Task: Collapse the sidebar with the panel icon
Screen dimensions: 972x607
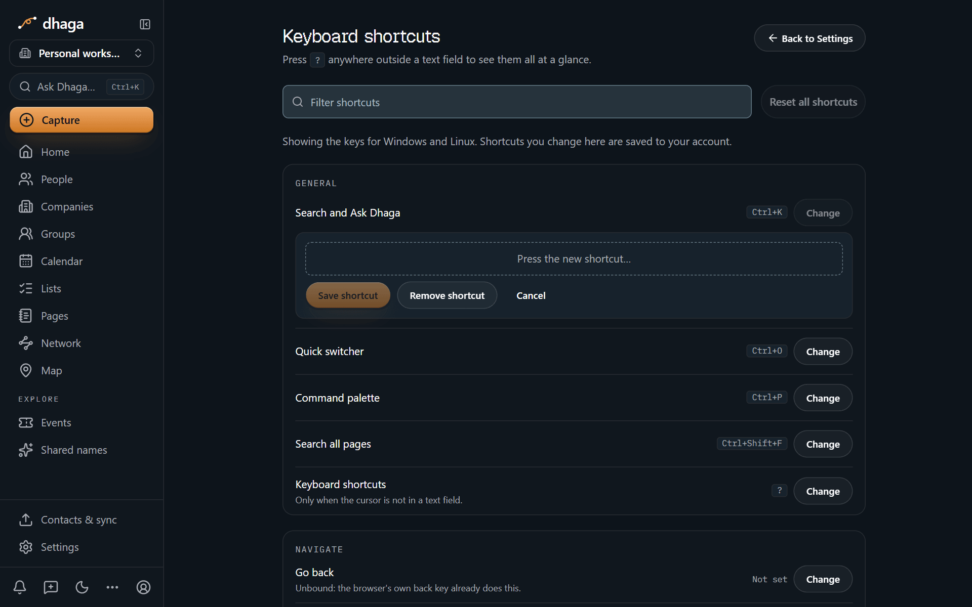Action: tap(145, 24)
